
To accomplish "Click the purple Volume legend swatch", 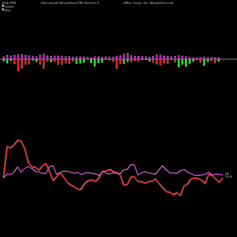I will click(x=3, y=6).
